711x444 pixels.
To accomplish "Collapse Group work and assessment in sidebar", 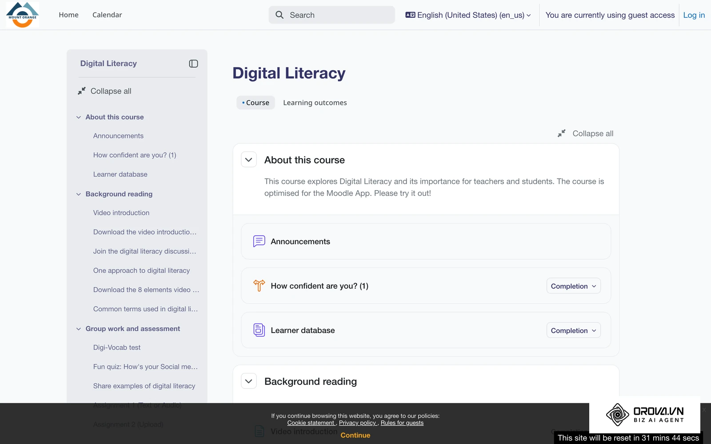I will click(x=79, y=329).
